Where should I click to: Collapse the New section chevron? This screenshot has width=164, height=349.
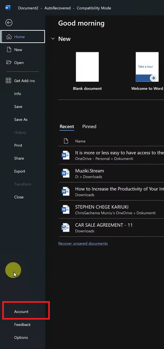tap(53, 39)
